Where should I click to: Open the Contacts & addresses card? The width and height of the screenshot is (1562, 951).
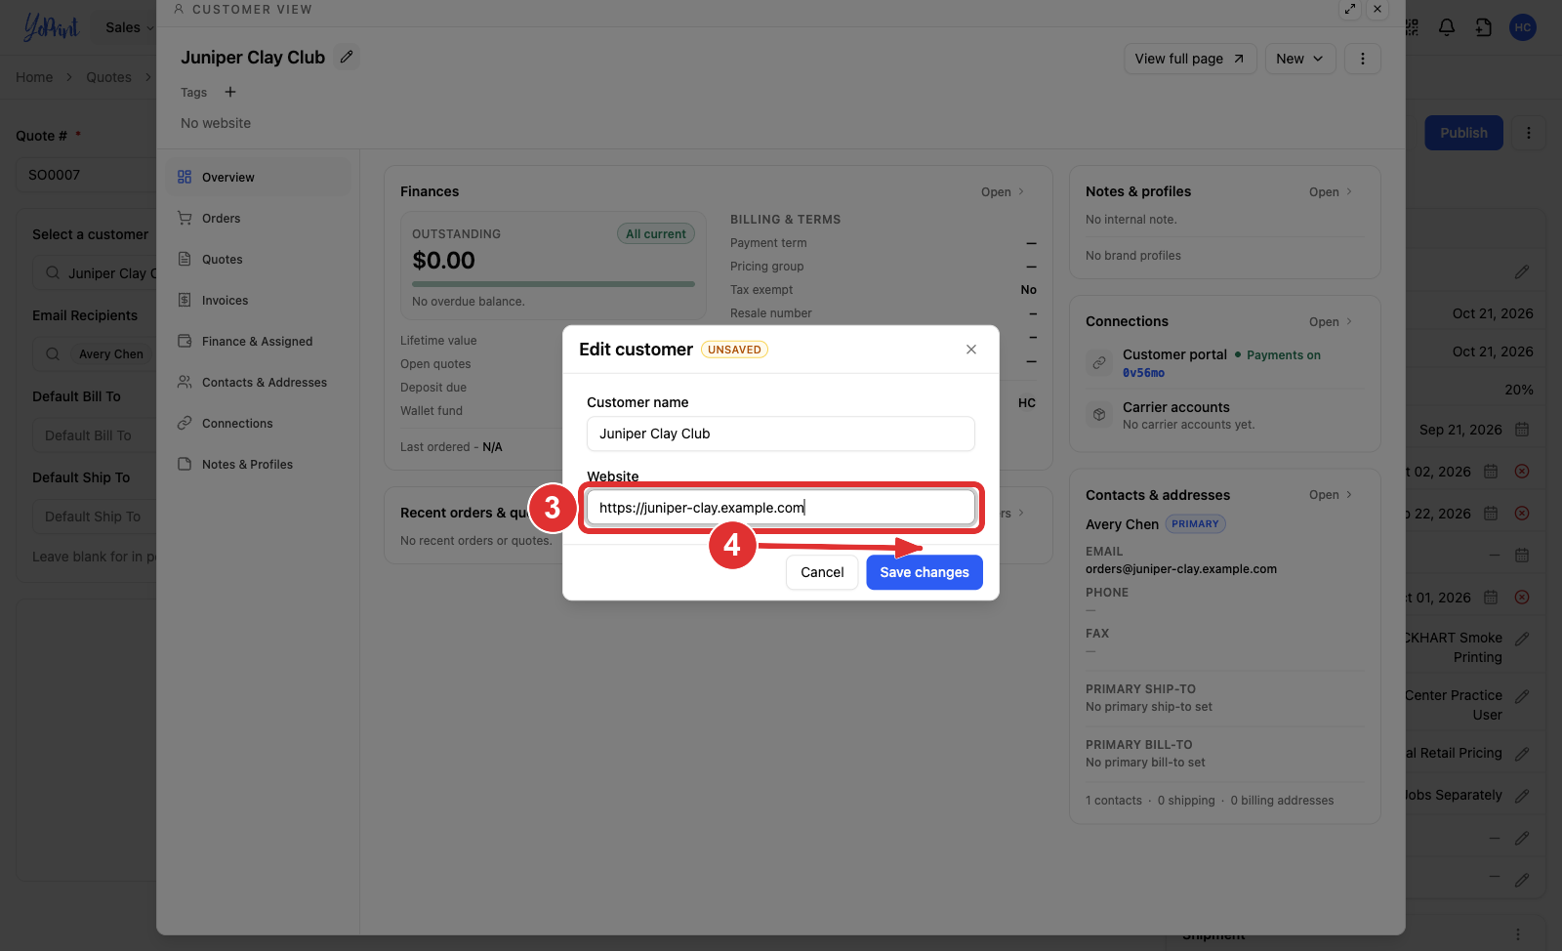1331,495
